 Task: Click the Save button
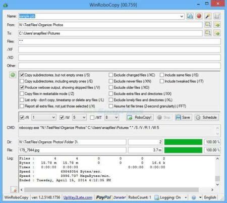pos(183,117)
